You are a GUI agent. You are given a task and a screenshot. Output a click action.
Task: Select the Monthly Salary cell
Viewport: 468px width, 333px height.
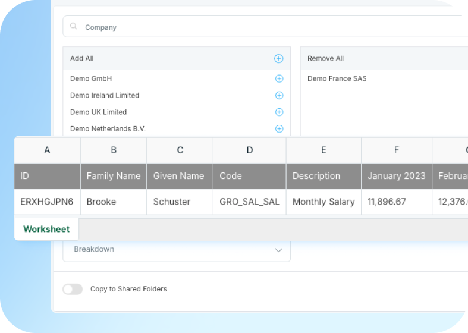coord(323,202)
